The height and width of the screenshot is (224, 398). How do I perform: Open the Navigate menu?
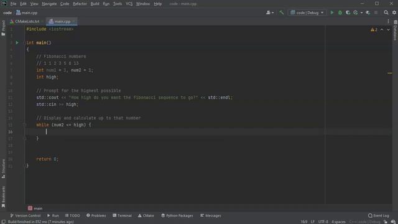point(49,4)
